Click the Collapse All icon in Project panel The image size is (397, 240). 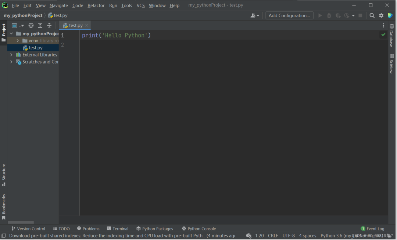pyautogui.click(x=49, y=25)
